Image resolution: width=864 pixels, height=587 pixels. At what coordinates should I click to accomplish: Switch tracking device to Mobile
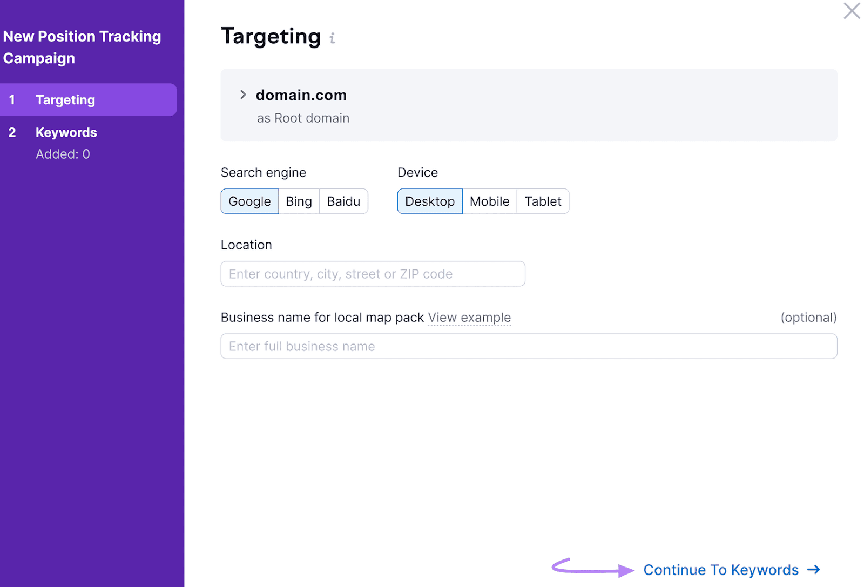(x=489, y=201)
